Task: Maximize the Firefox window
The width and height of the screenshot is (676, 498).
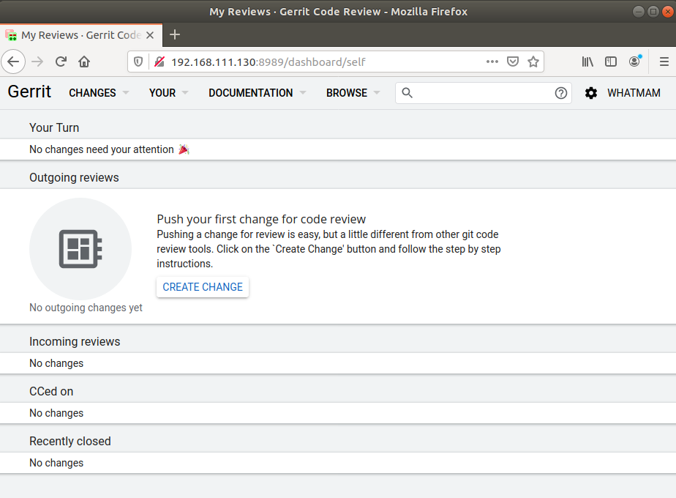Action: [653, 11]
